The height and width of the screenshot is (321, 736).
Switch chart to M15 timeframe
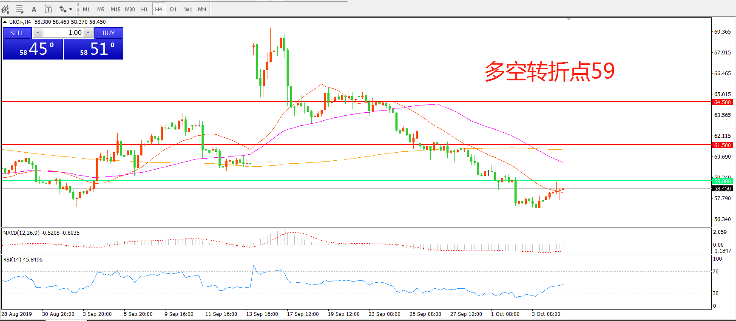coord(115,9)
